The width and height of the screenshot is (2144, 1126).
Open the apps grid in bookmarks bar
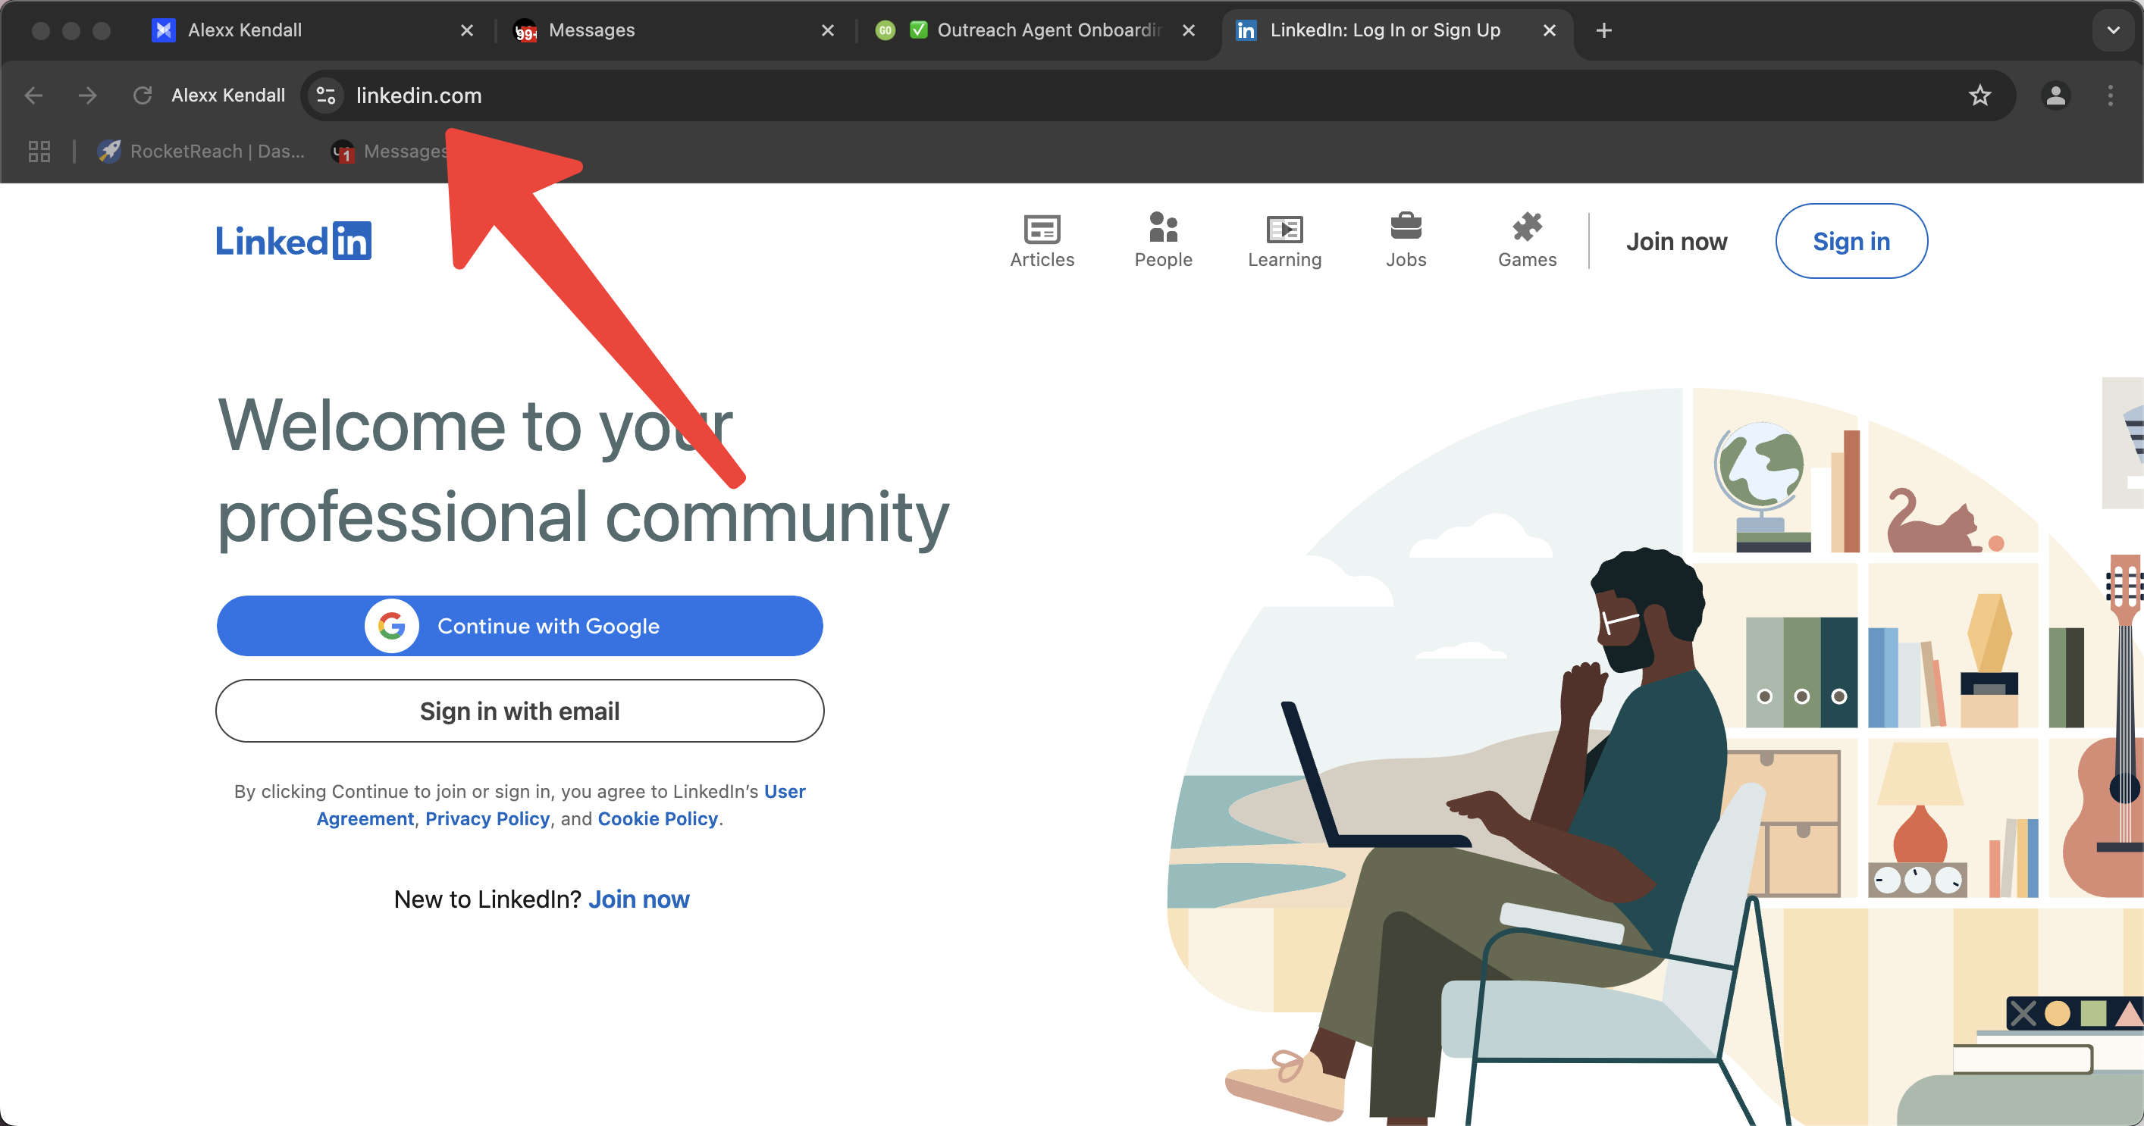click(x=39, y=152)
